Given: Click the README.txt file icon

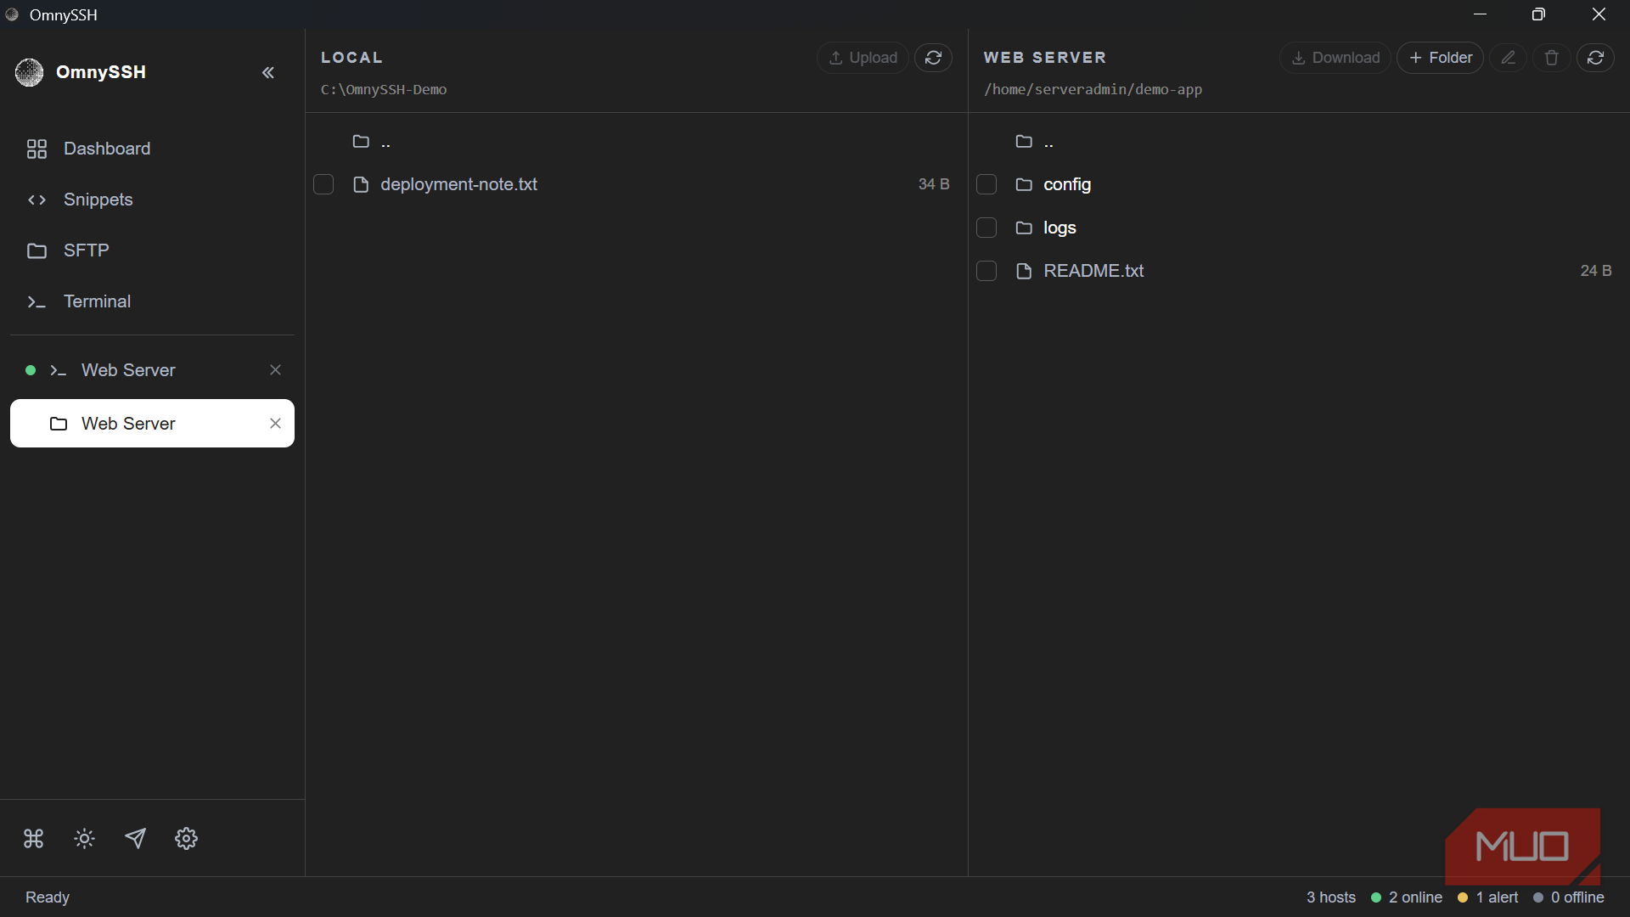Looking at the screenshot, I should [x=1024, y=271].
